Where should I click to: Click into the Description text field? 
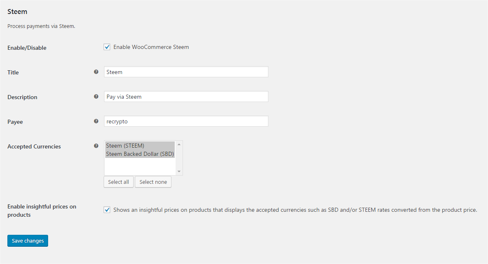tap(186, 97)
